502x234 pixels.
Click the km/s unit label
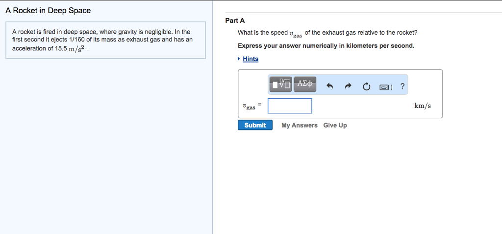[x=422, y=106]
